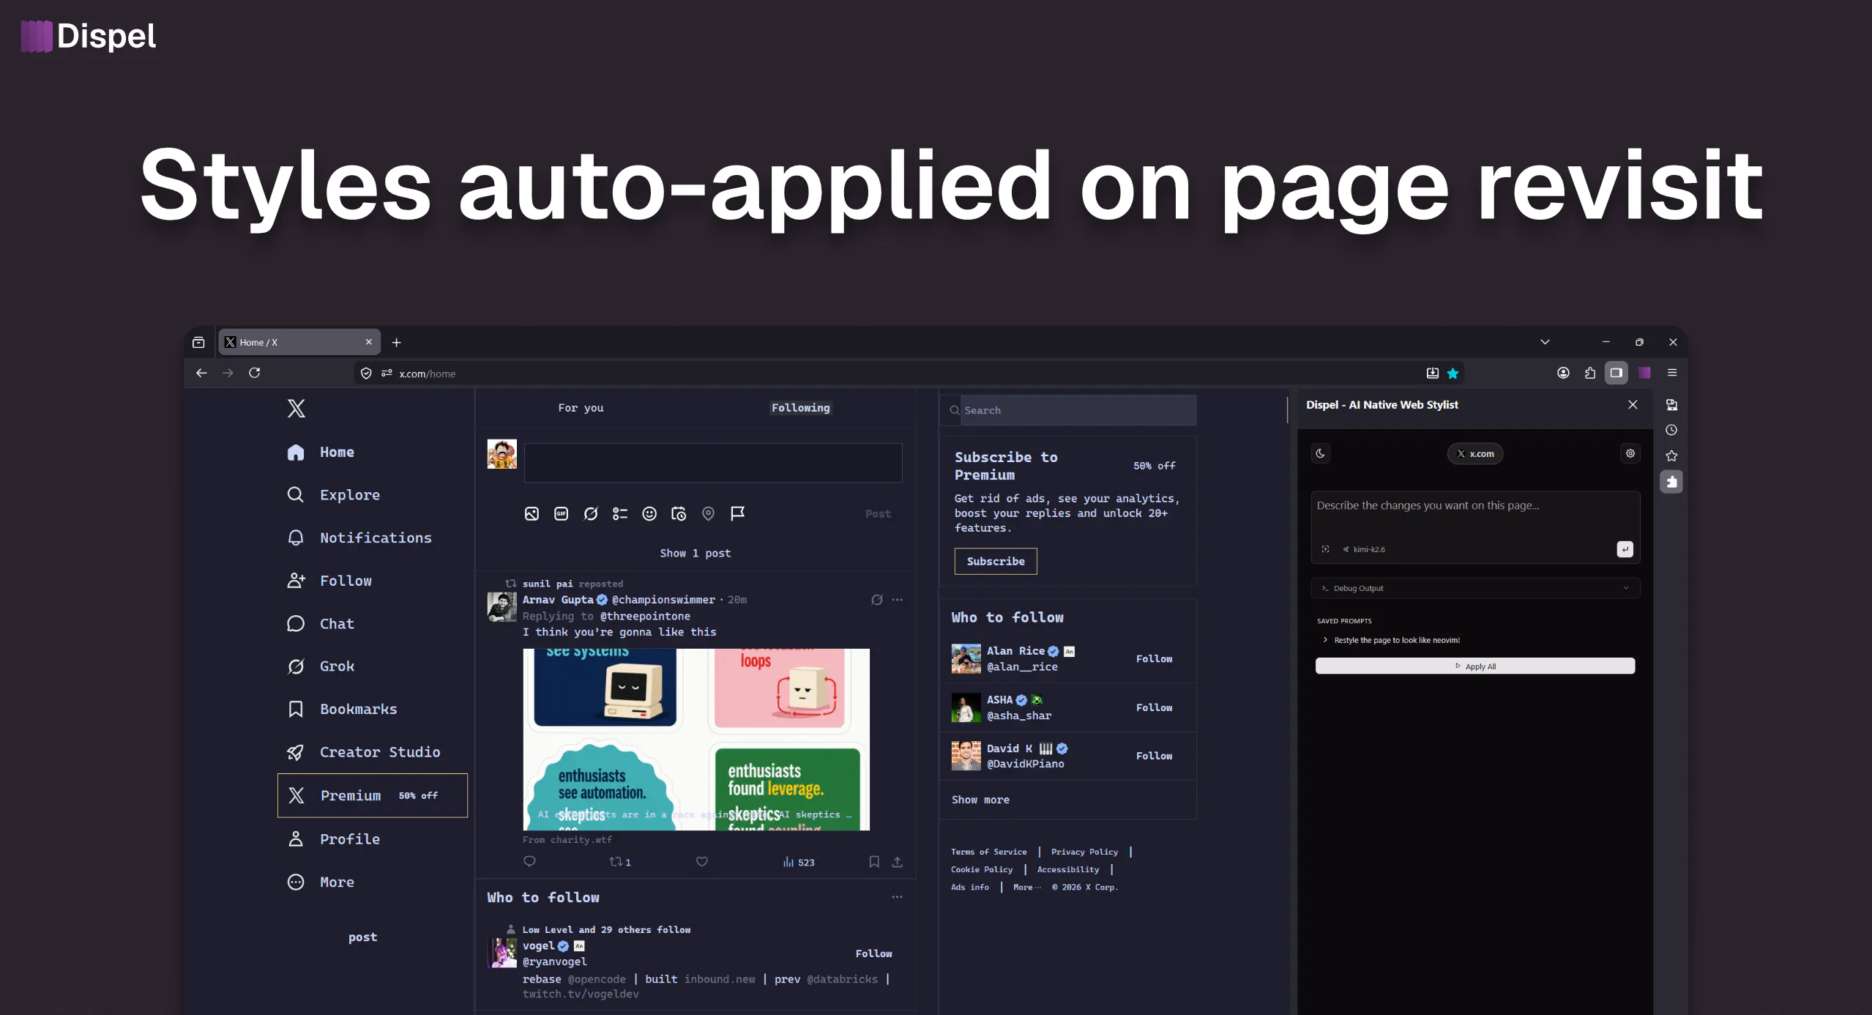Click the Premium 50% off item
This screenshot has width=1872, height=1015.
[x=373, y=795]
